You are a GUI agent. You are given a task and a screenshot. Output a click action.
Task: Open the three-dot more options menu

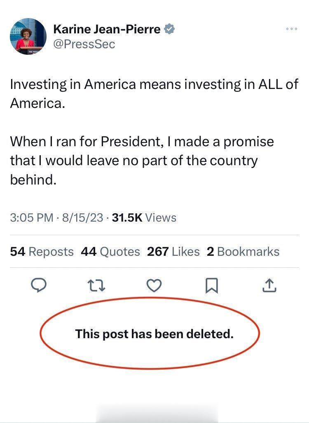tap(291, 29)
